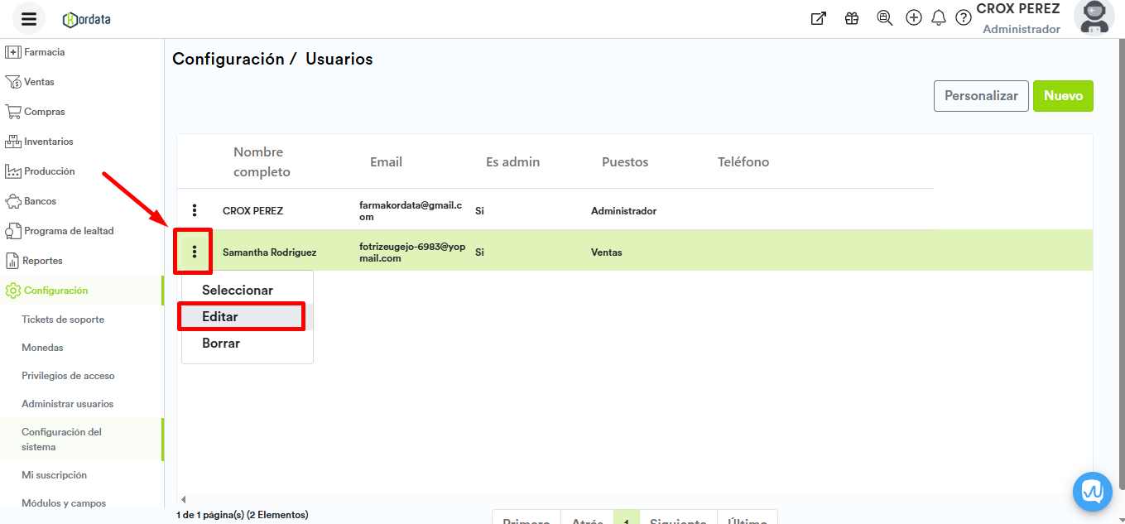1125x524 pixels.
Task: Expand the Inventarios sidebar section
Action: pos(48,142)
